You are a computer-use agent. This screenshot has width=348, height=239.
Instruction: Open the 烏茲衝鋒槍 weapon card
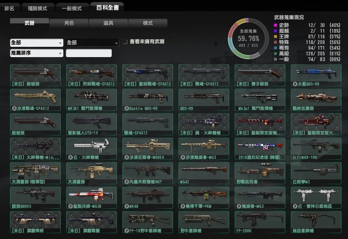click(x=316, y=222)
